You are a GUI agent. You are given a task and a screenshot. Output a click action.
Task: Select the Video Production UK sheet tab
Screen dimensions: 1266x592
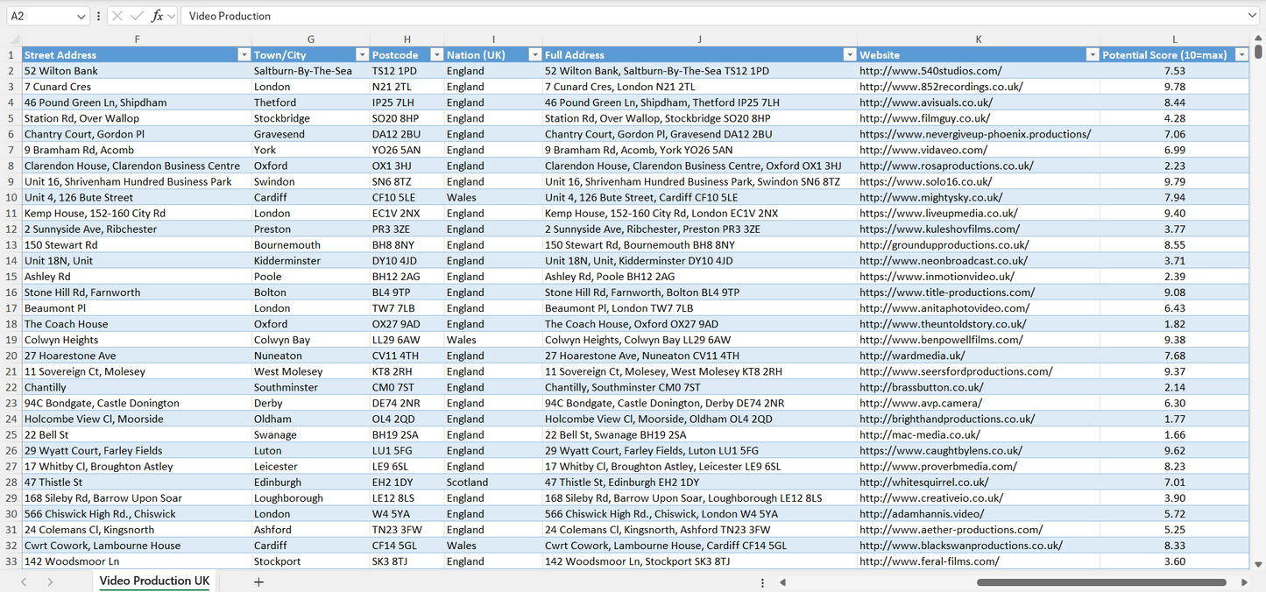154,581
